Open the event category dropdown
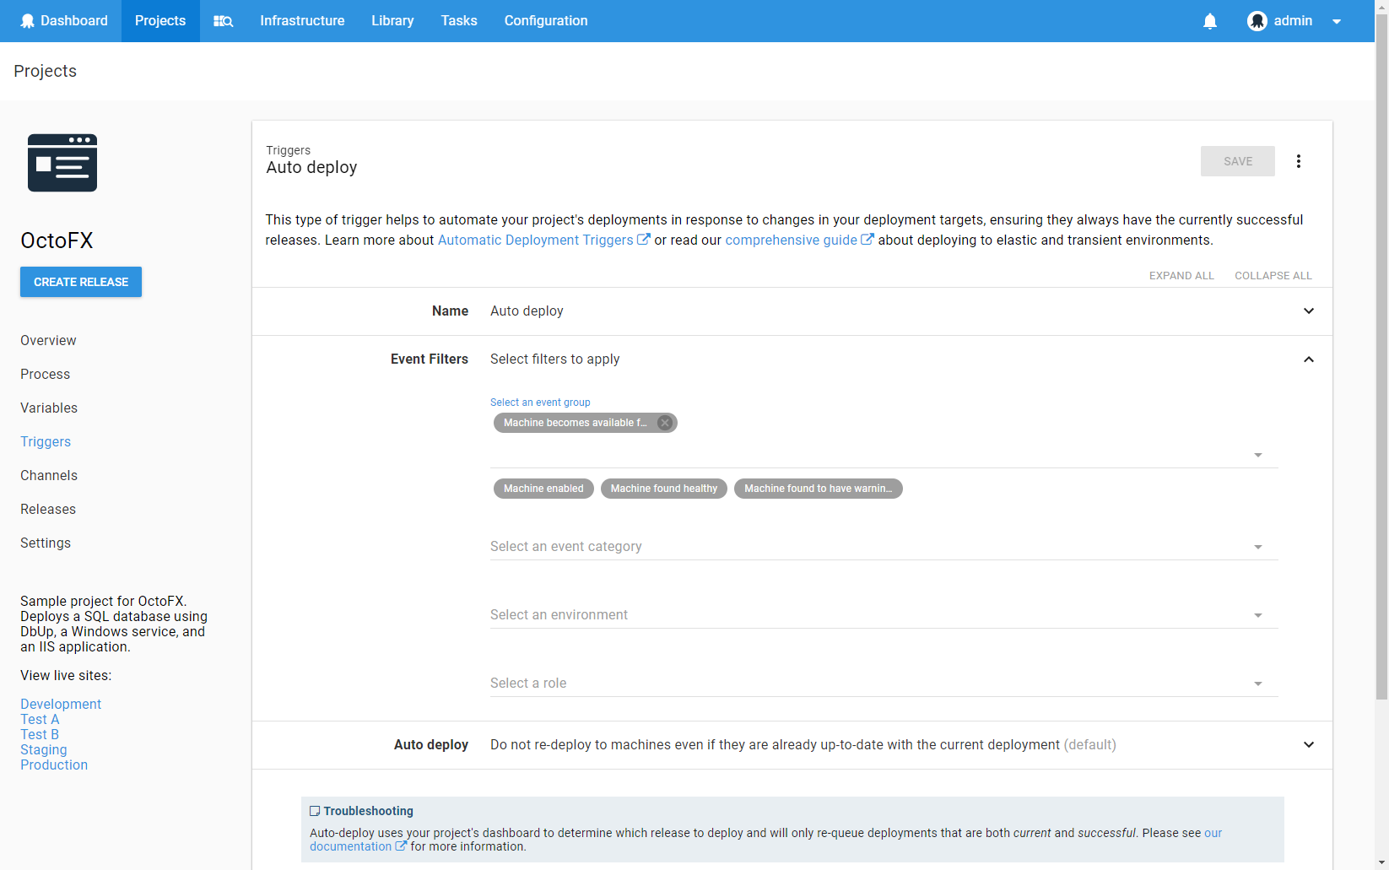This screenshot has height=870, width=1389. pos(883,547)
